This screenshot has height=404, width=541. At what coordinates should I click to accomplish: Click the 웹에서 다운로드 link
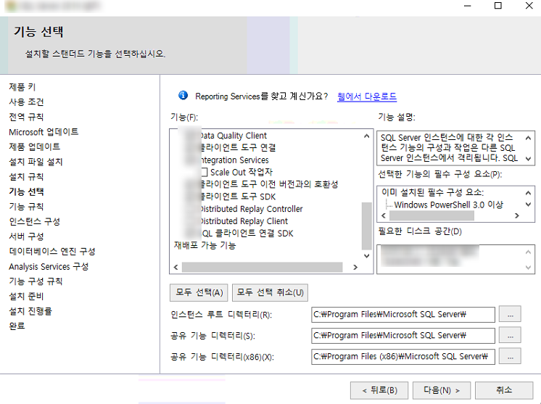367,96
